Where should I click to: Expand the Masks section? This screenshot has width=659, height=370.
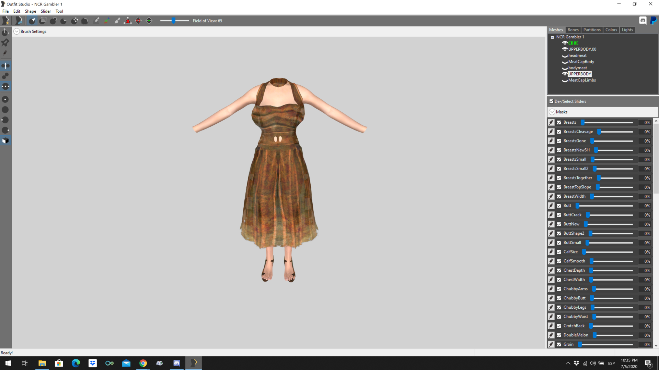tap(552, 112)
